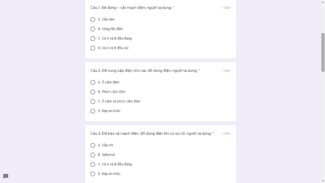The image size is (325, 183).
Task: Select answer A. Cầu dao
Action: pyautogui.click(x=93, y=19)
